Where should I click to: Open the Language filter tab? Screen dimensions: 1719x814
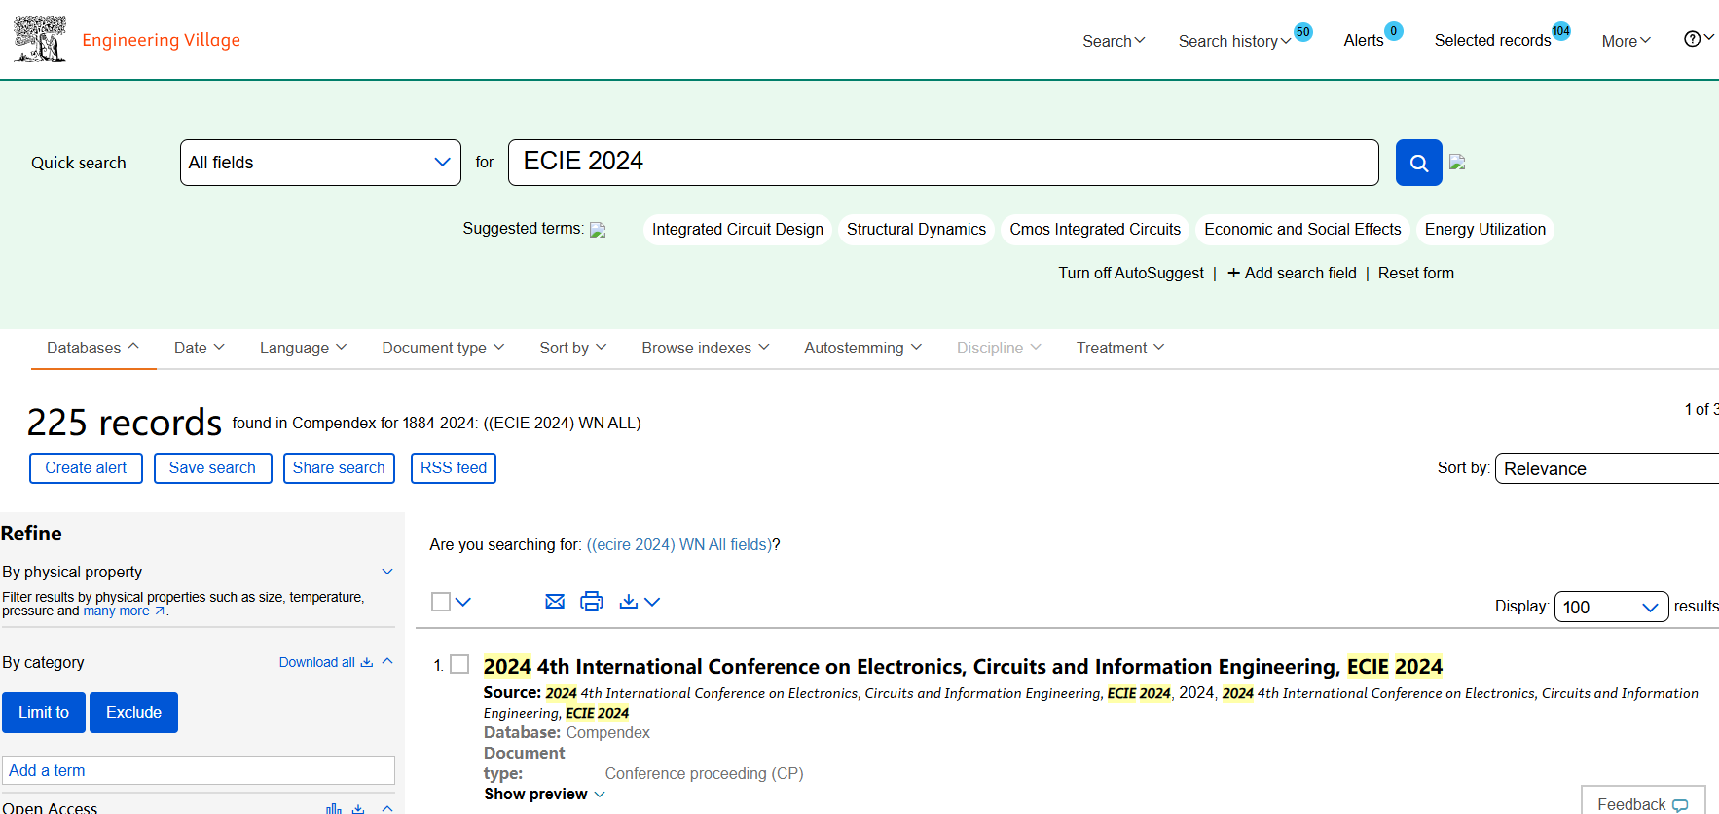[x=303, y=348]
